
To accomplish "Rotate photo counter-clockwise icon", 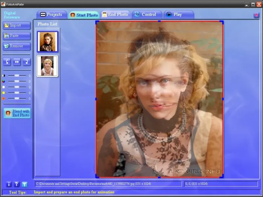I will [x=7, y=62].
